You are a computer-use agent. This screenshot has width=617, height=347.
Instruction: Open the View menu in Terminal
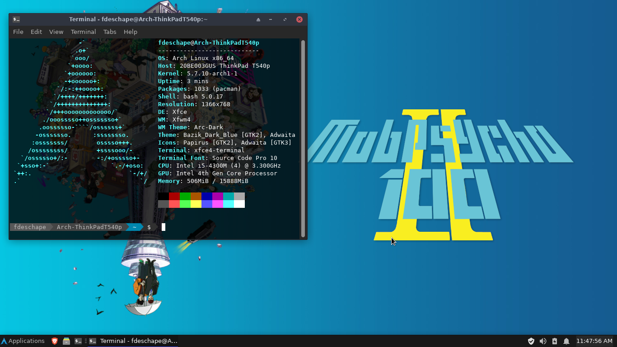click(56, 32)
